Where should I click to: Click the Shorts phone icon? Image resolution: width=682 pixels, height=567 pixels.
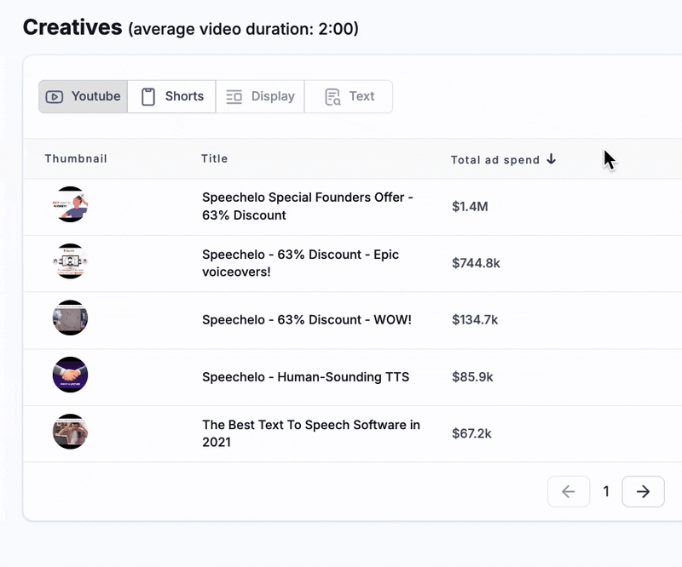click(x=148, y=97)
